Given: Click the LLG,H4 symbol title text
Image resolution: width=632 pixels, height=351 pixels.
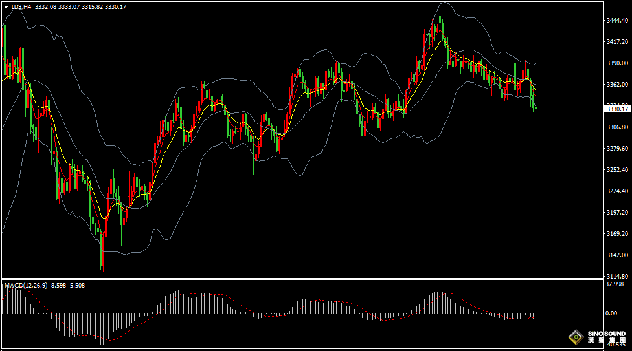Looking at the screenshot, I should pyautogui.click(x=21, y=6).
